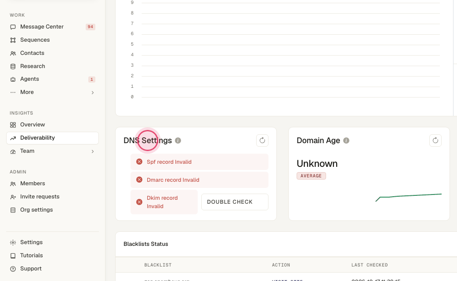Click the "Dkim record Invalid" text
The height and width of the screenshot is (281, 457).
pos(162,202)
